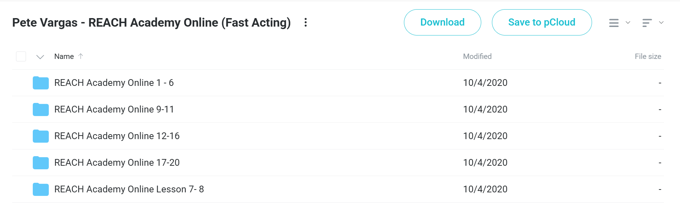The width and height of the screenshot is (680, 203).
Task: Open the REACH Academy Online 12-16 folder name
Action: (117, 136)
